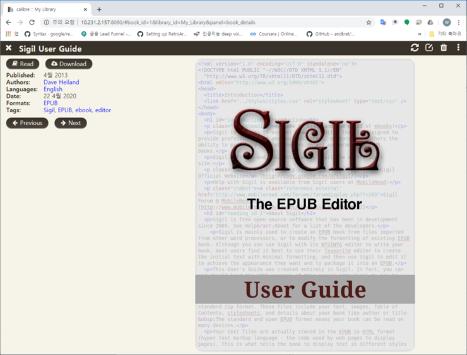Click the Chrome profile avatar icon
467x355 pixels.
[446, 22]
